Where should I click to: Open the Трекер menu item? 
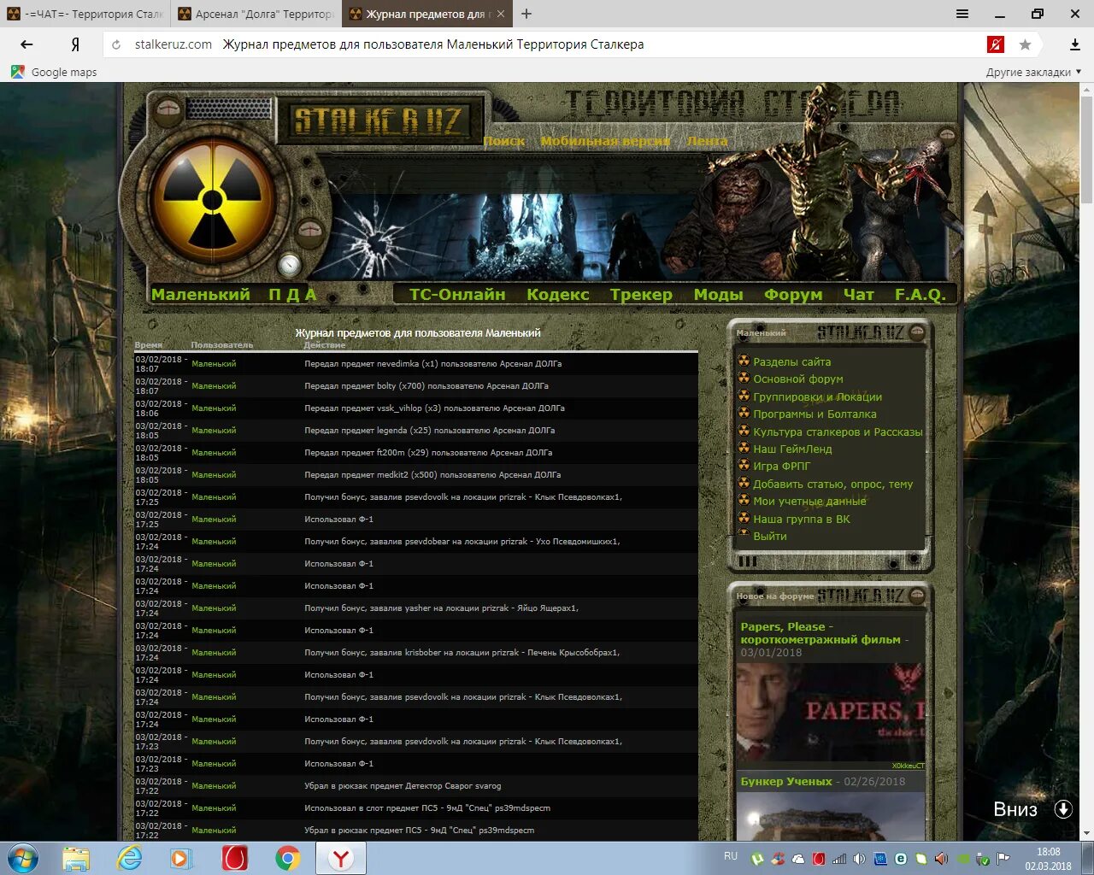tap(641, 295)
